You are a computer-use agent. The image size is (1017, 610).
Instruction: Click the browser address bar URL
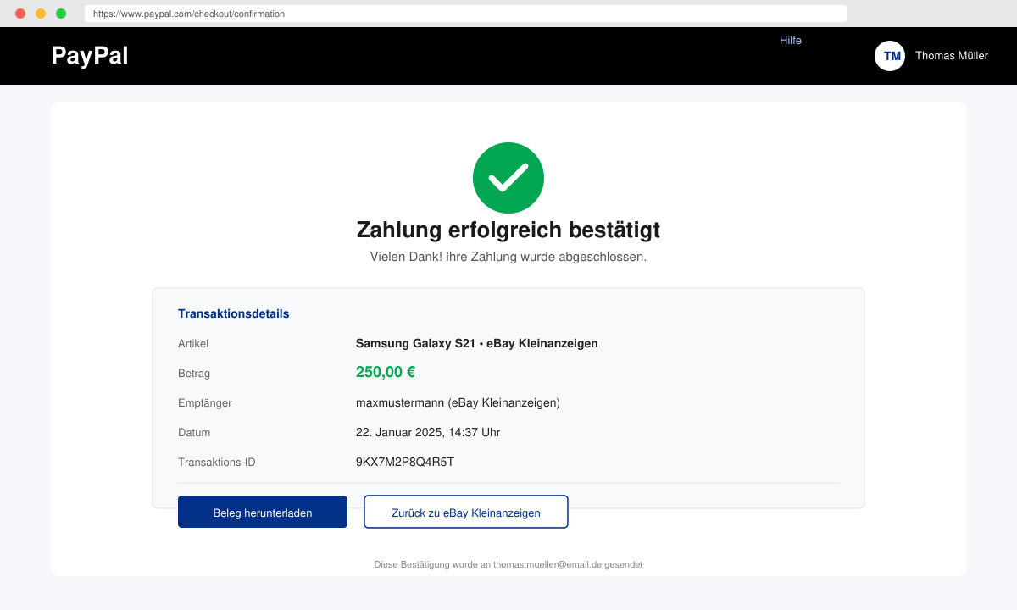[466, 14]
